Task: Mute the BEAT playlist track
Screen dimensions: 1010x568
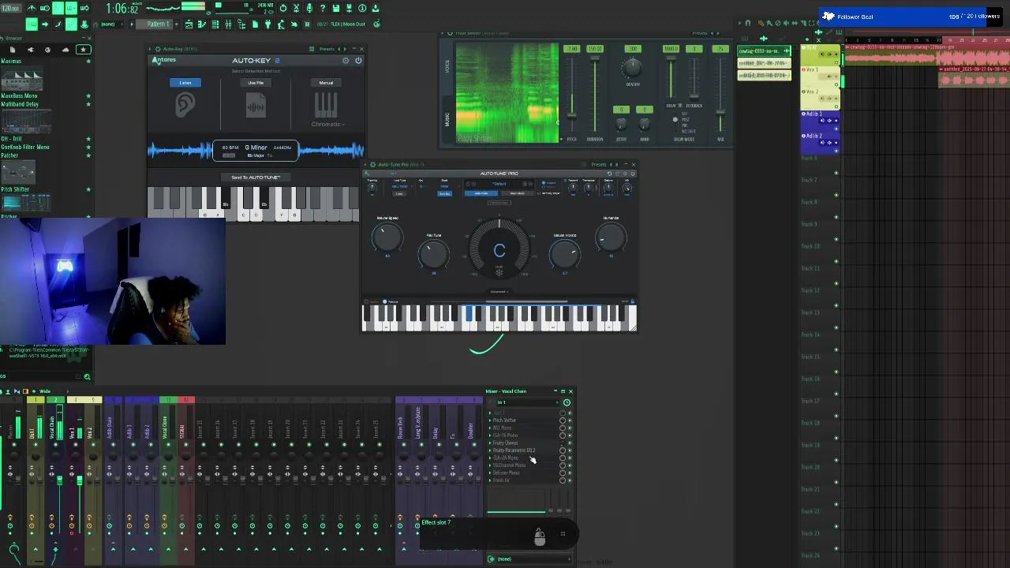Action: point(836,62)
